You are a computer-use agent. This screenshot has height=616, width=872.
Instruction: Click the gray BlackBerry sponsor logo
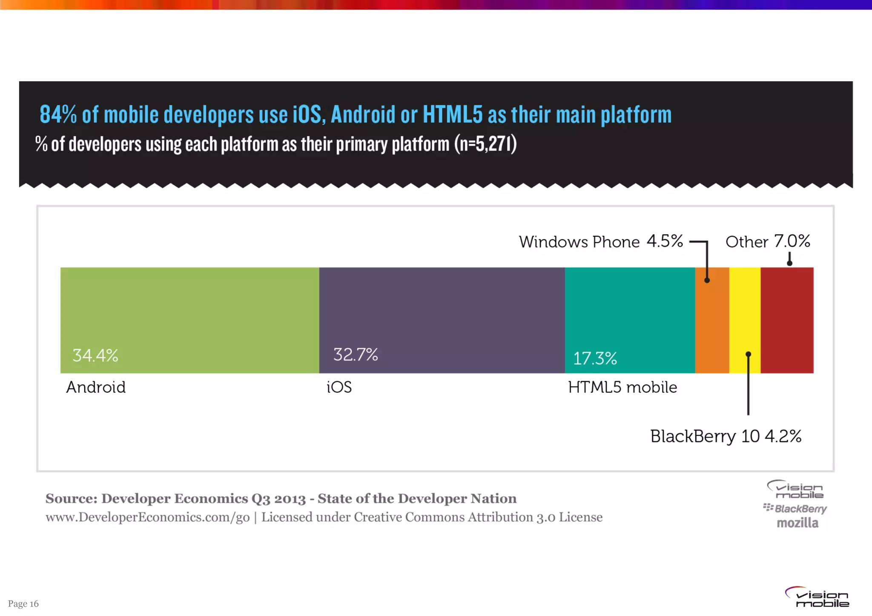pos(795,508)
